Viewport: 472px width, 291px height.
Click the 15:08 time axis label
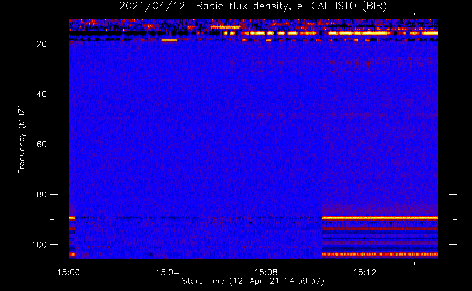pyautogui.click(x=266, y=273)
